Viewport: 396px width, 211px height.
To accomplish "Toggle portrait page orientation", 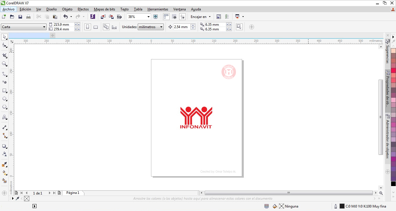I will [88, 27].
